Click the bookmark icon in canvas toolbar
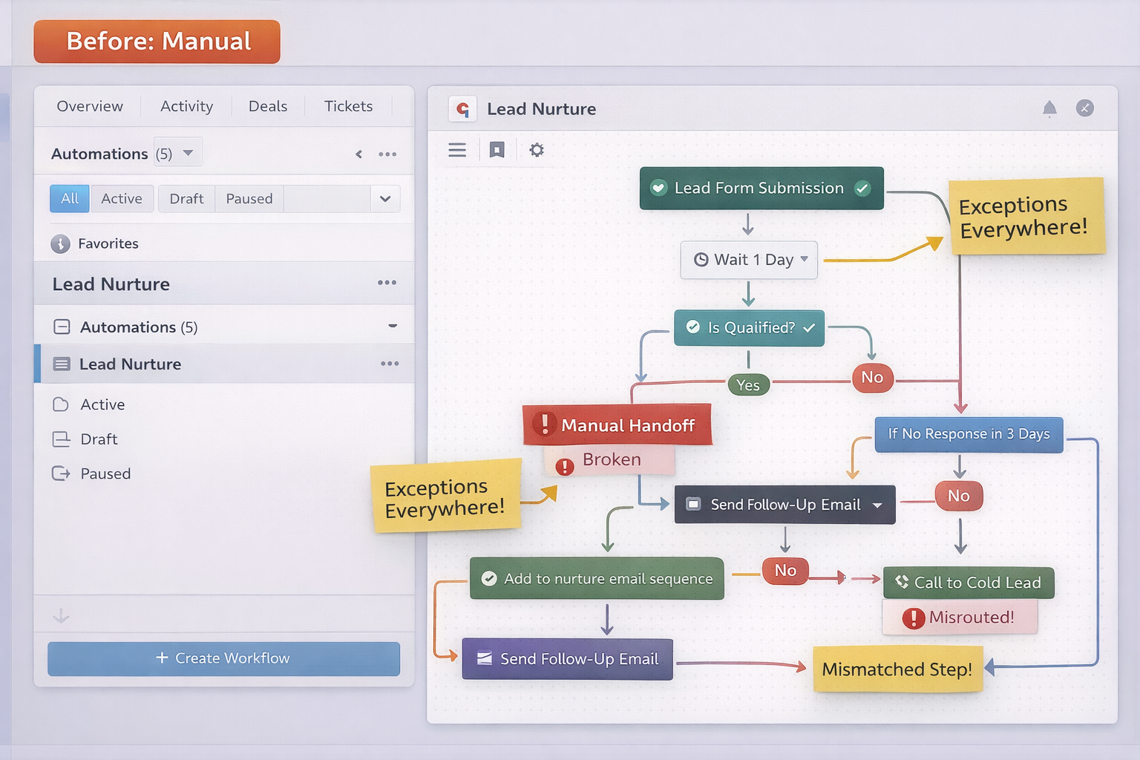Screen dimensions: 1140x760 [x=497, y=150]
